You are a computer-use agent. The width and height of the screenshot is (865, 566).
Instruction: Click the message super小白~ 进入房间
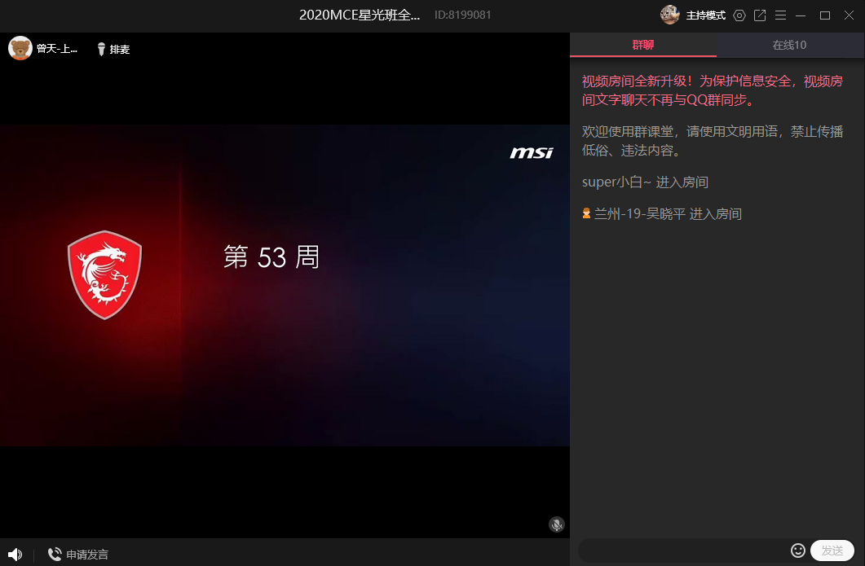click(x=645, y=182)
